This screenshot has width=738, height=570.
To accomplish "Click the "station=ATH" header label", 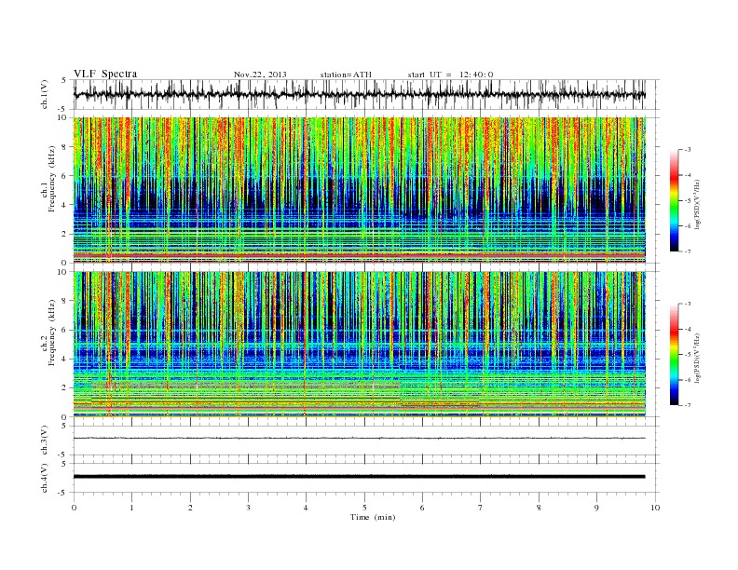I will [346, 75].
